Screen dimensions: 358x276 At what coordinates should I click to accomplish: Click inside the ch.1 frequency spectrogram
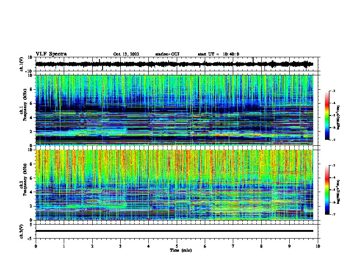pyautogui.click(x=174, y=110)
